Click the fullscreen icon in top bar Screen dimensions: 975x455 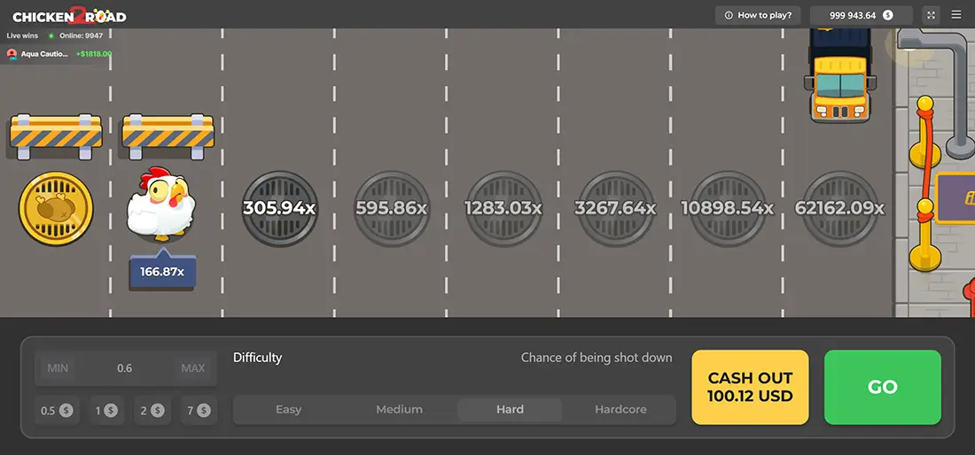(931, 15)
